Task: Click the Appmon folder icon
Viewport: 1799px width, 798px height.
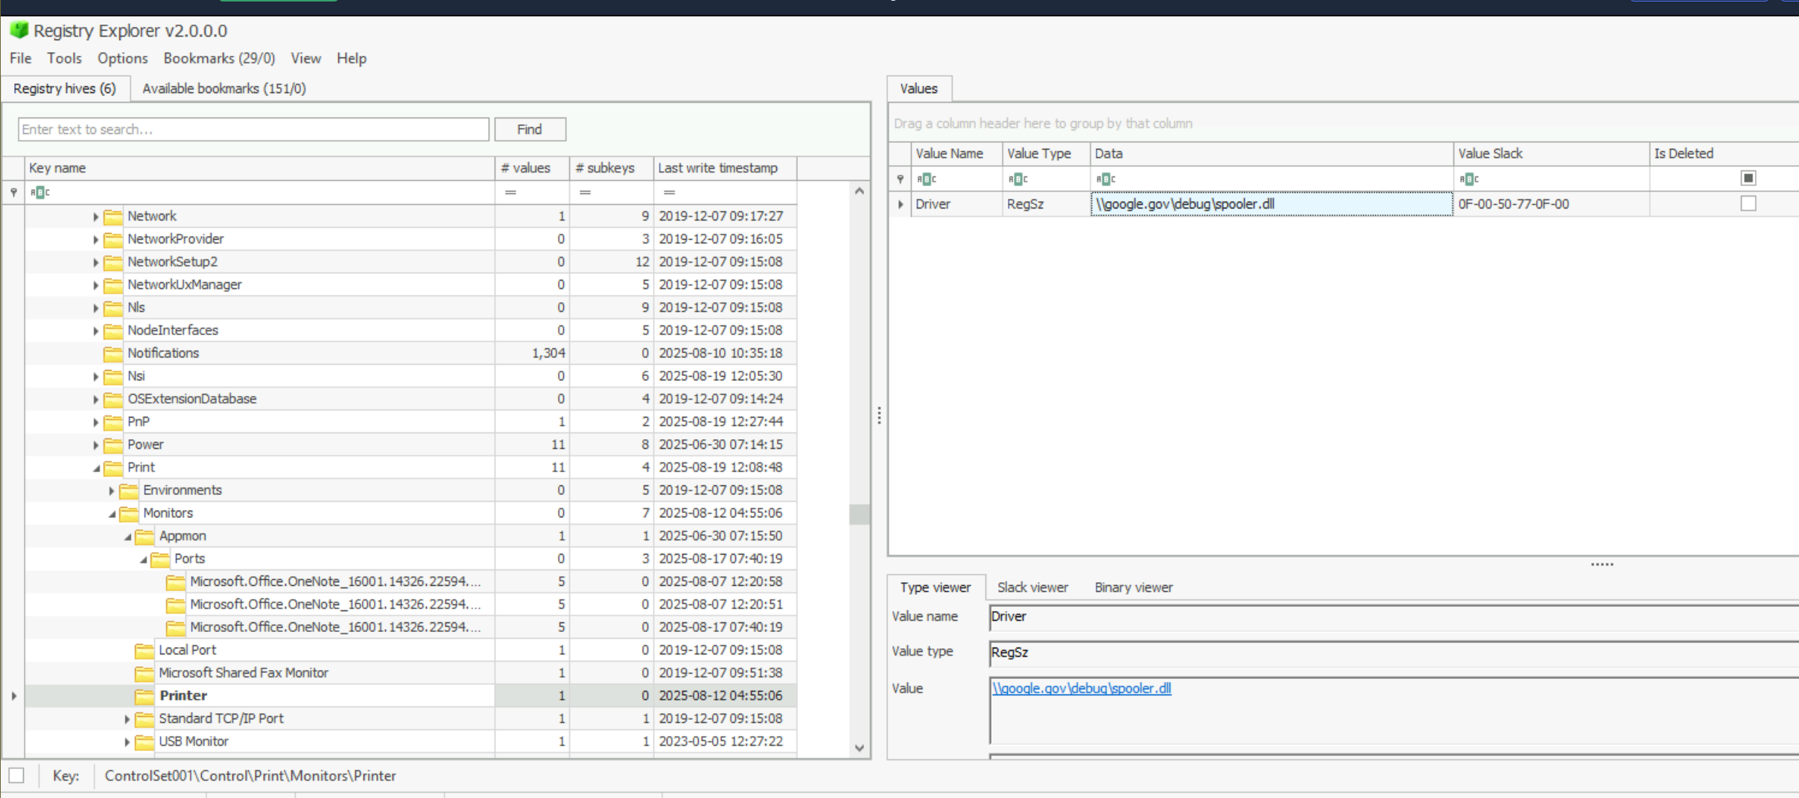Action: pos(145,536)
